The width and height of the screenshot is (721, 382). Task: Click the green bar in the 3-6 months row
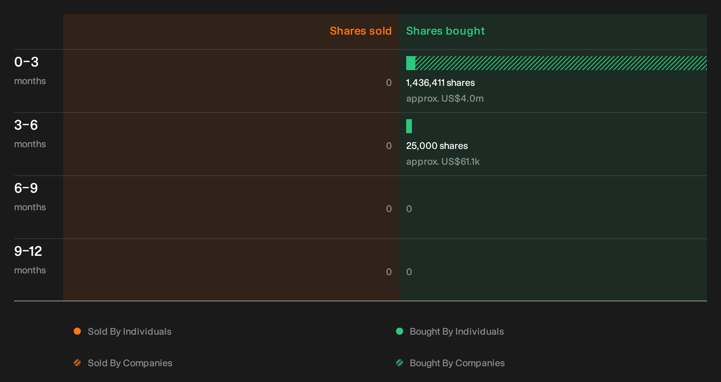[409, 126]
